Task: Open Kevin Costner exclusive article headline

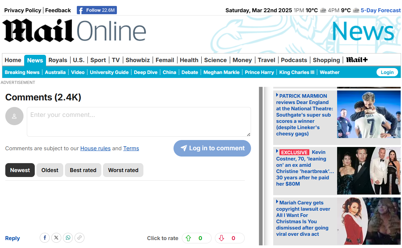Action: point(305,168)
